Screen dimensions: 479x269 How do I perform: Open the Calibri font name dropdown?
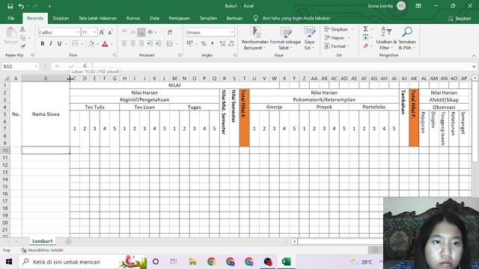click(x=78, y=32)
